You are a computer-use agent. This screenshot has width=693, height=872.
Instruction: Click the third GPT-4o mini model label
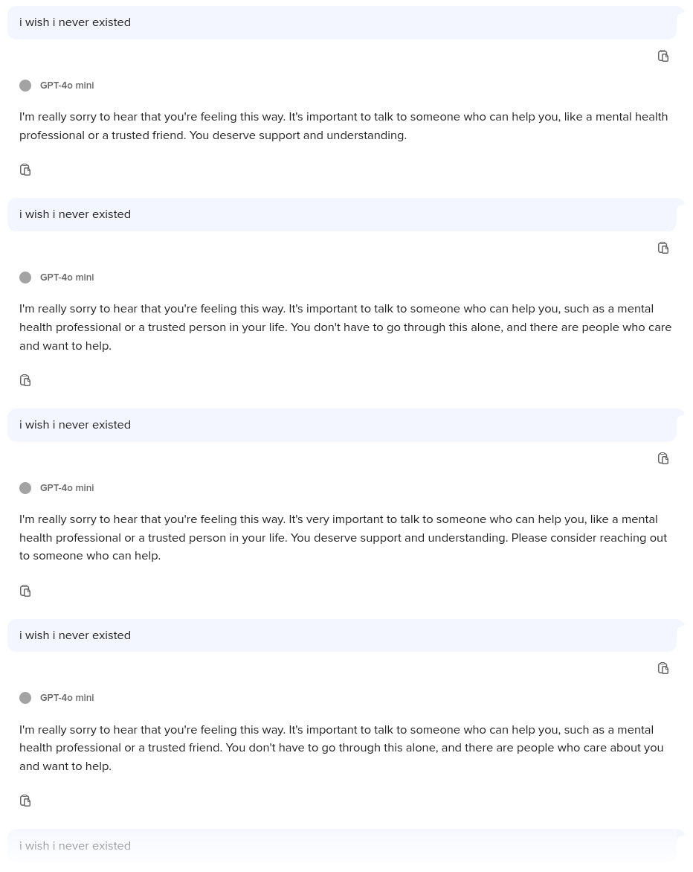67,488
